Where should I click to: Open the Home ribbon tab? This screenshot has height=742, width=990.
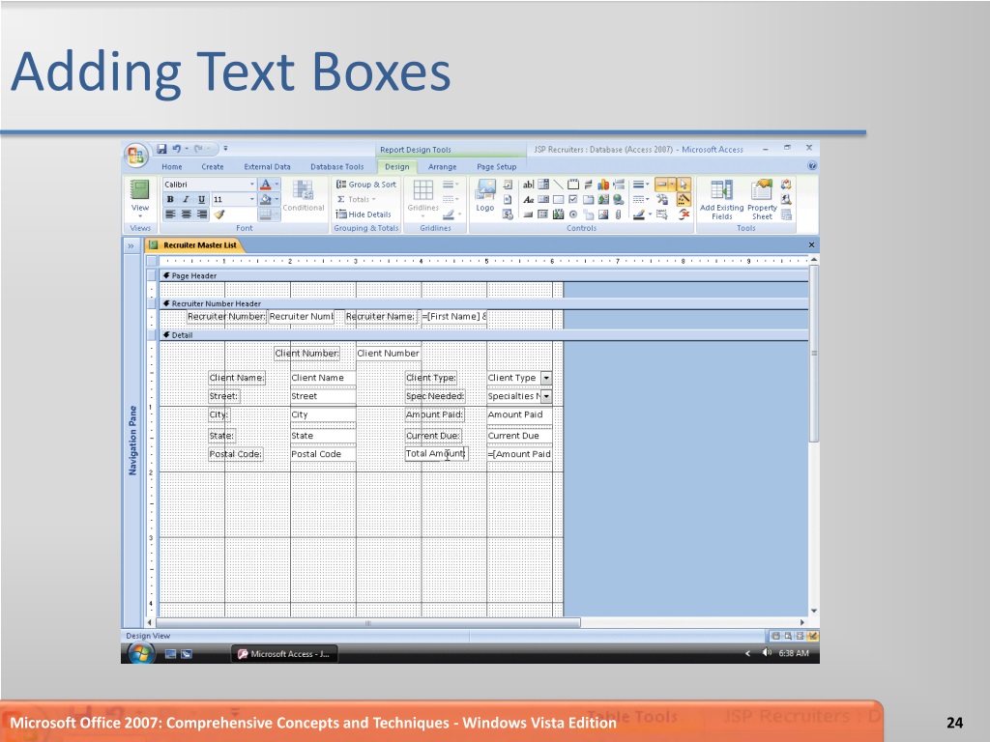pyautogui.click(x=172, y=166)
